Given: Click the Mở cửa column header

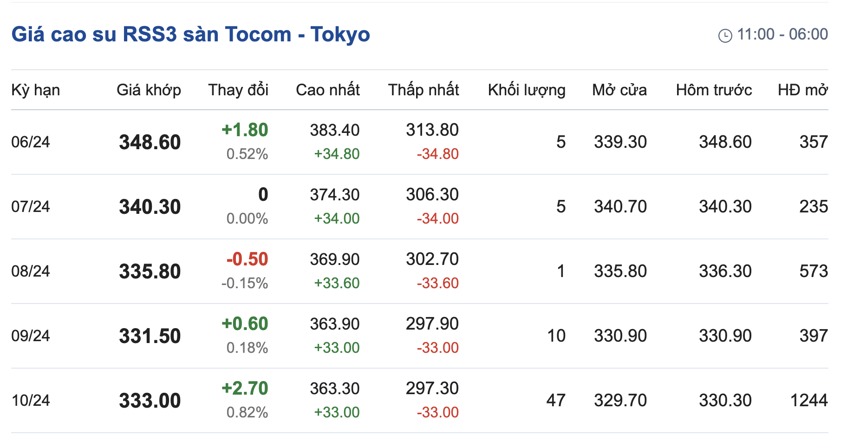Looking at the screenshot, I should pos(619,90).
